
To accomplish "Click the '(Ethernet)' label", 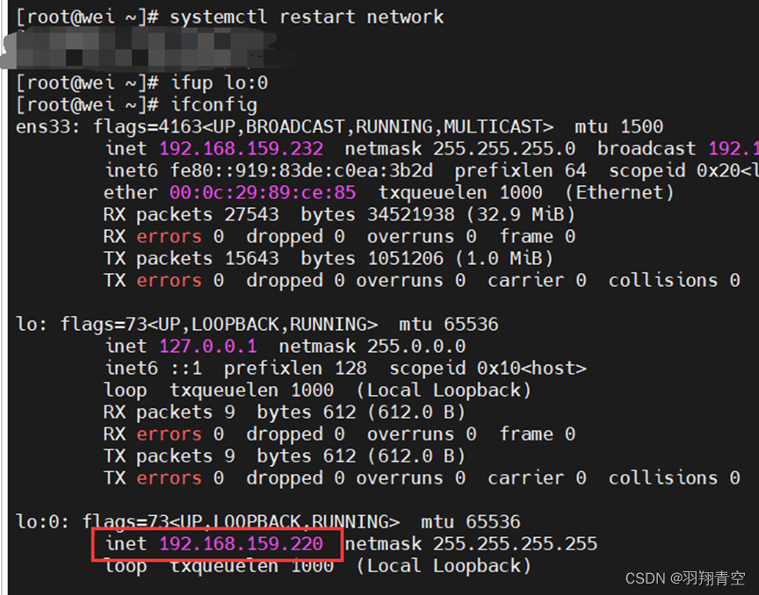I will 619,193.
